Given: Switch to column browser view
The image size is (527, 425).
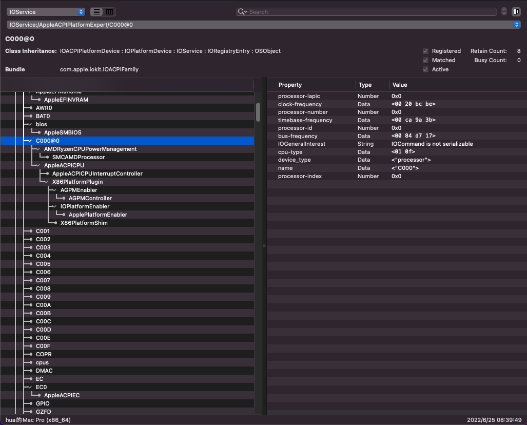Looking at the screenshot, I should tap(110, 12).
